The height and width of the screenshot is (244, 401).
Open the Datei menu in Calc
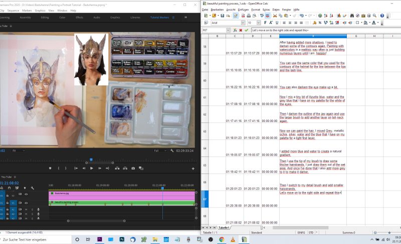tap(205, 9)
